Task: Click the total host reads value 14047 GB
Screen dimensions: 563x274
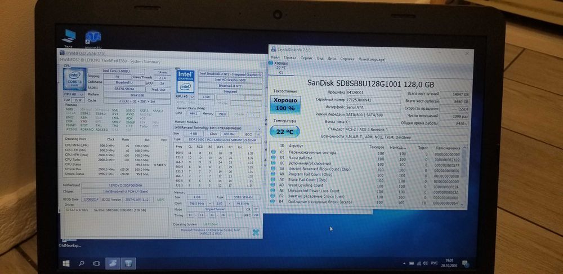Action: (454, 94)
